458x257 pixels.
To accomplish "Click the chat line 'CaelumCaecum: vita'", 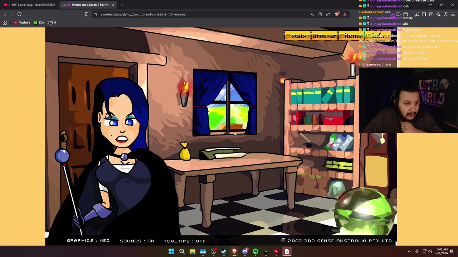I will tap(375, 12).
